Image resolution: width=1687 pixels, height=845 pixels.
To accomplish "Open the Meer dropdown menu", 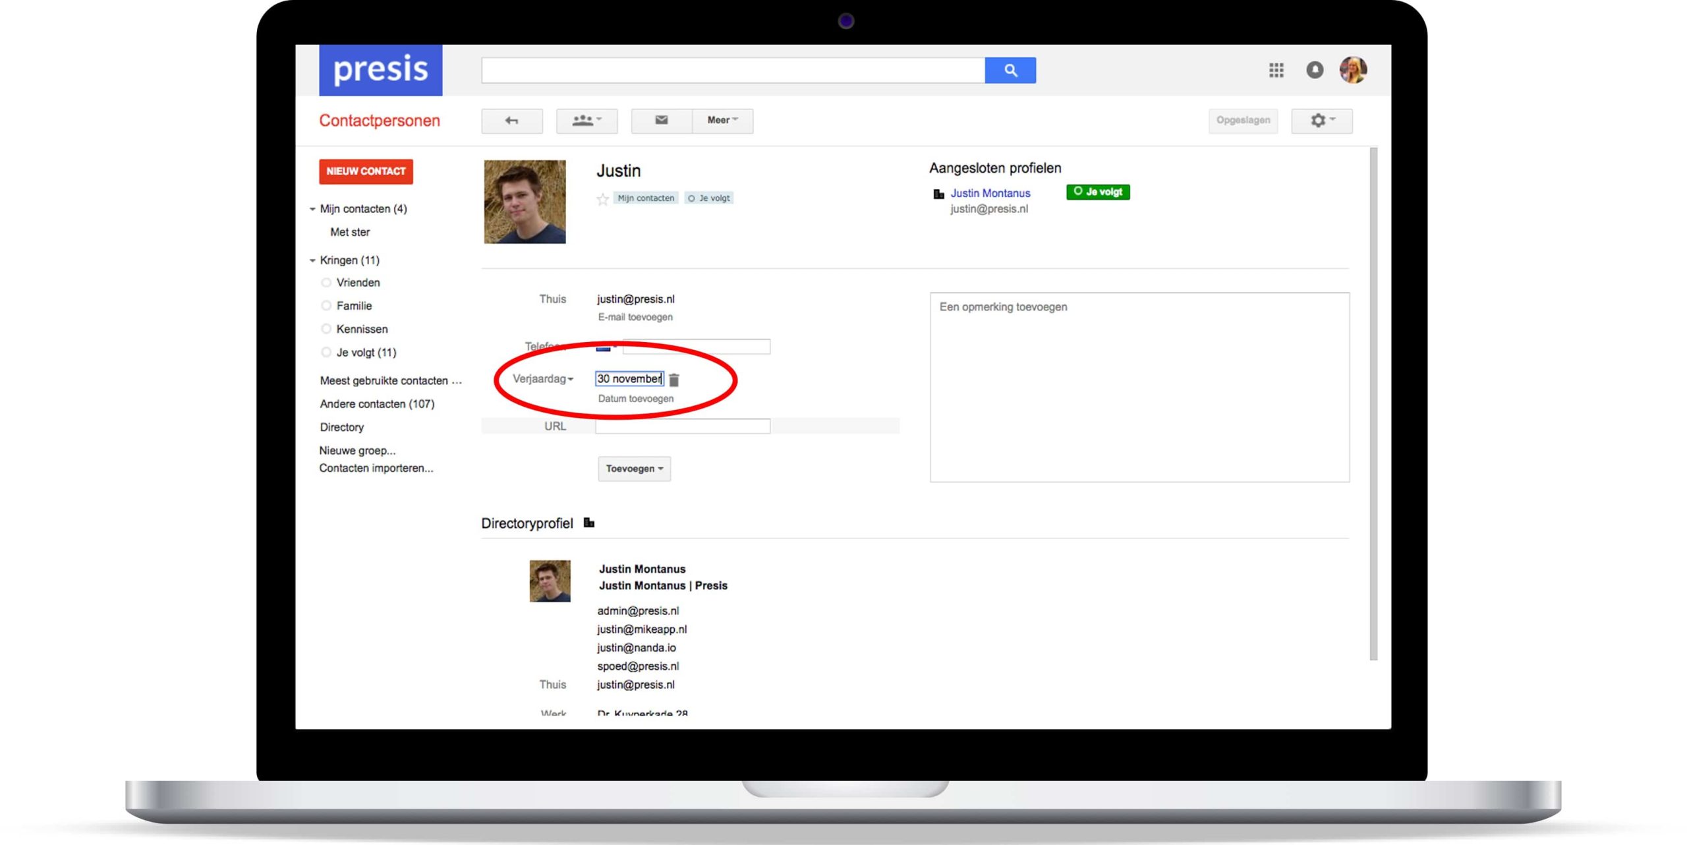I will (x=722, y=121).
